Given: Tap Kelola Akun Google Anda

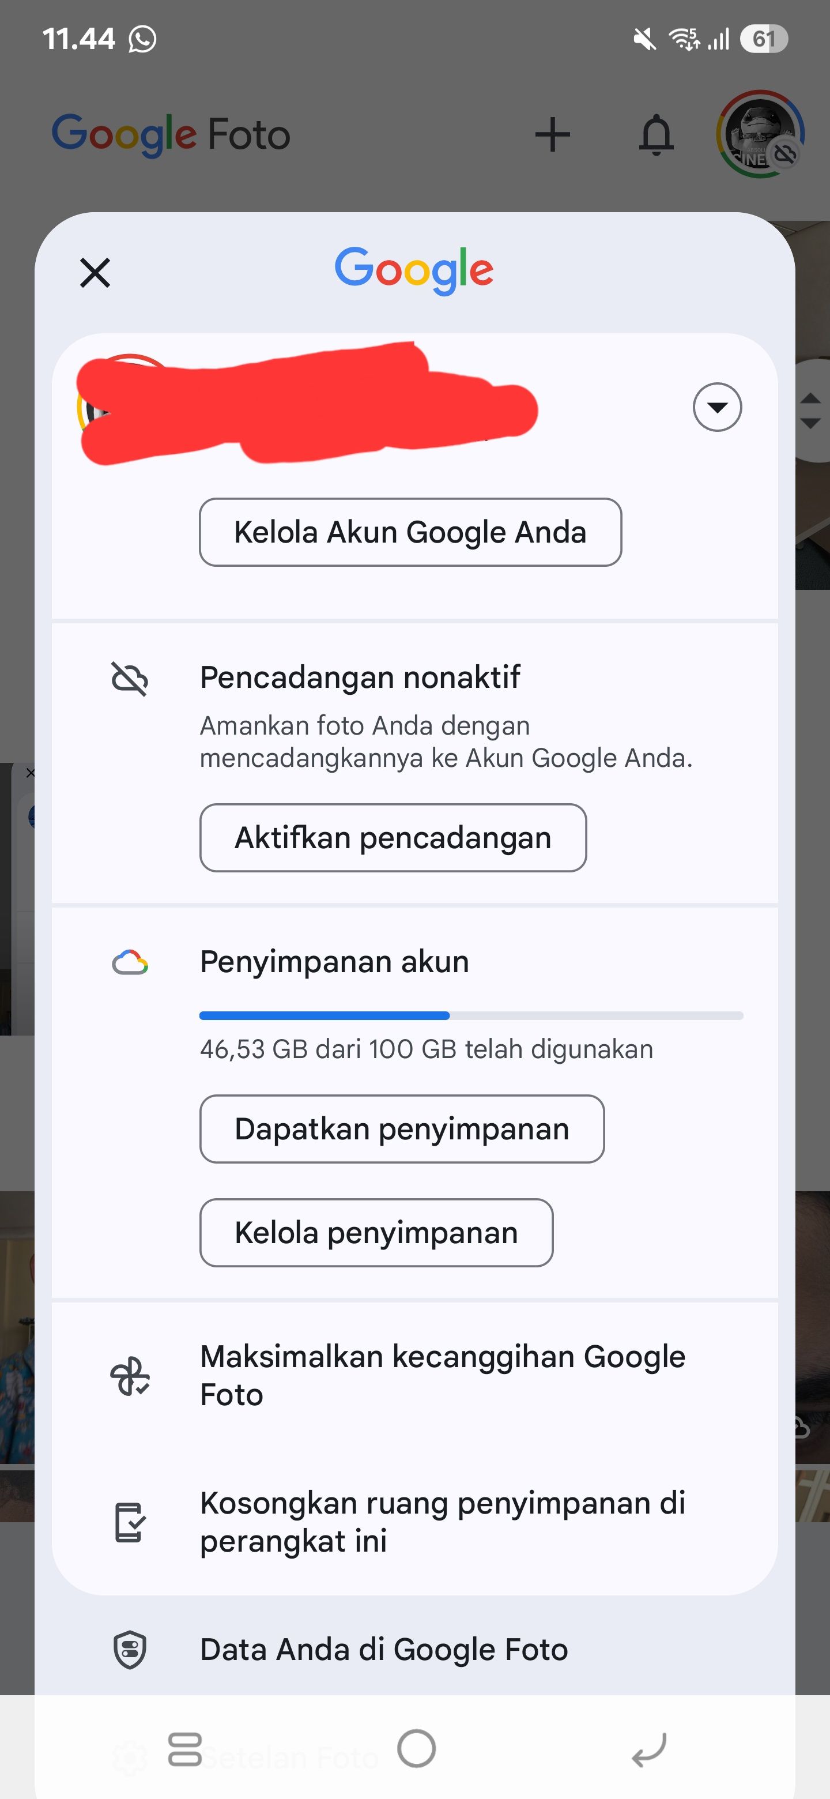Looking at the screenshot, I should pyautogui.click(x=410, y=532).
